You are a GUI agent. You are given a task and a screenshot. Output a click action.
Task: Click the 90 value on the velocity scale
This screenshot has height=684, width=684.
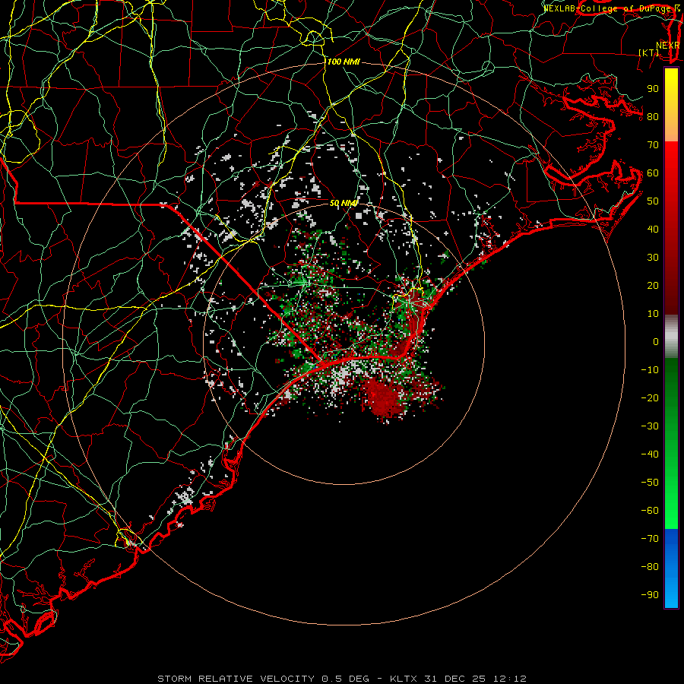(653, 89)
